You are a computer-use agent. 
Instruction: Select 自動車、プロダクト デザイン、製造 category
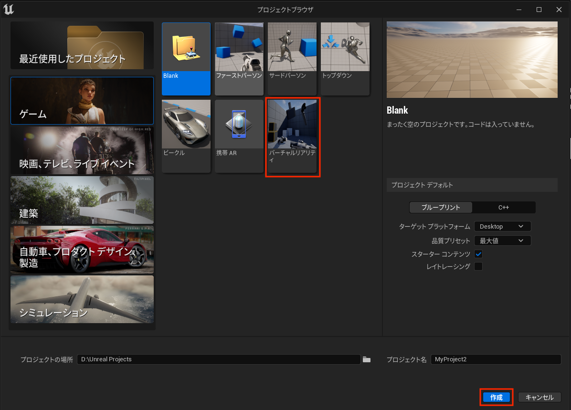[82, 250]
